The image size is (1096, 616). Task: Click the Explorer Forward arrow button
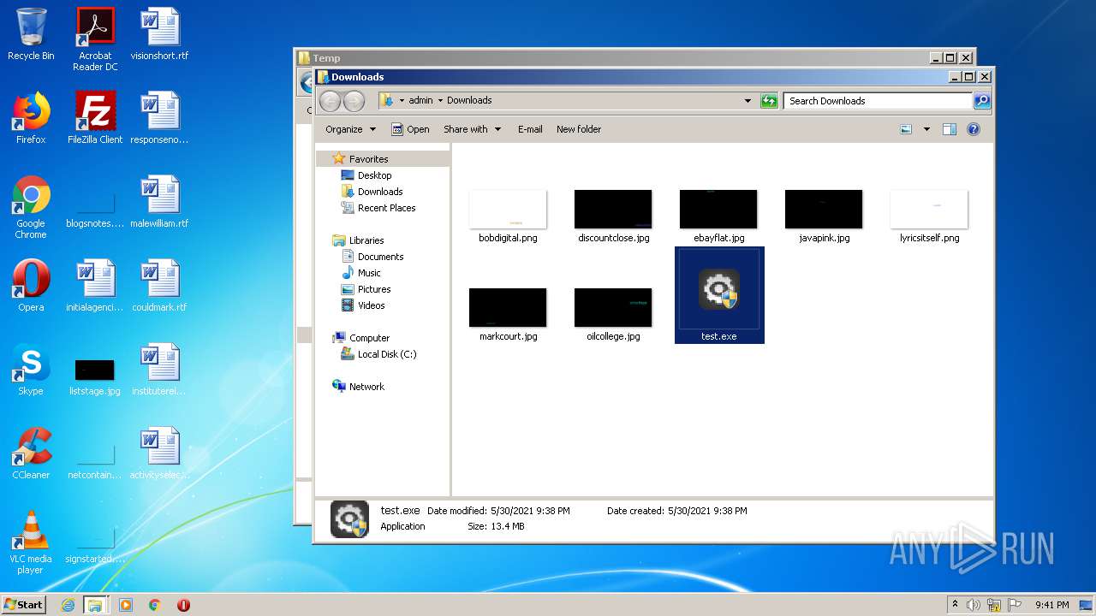(353, 101)
